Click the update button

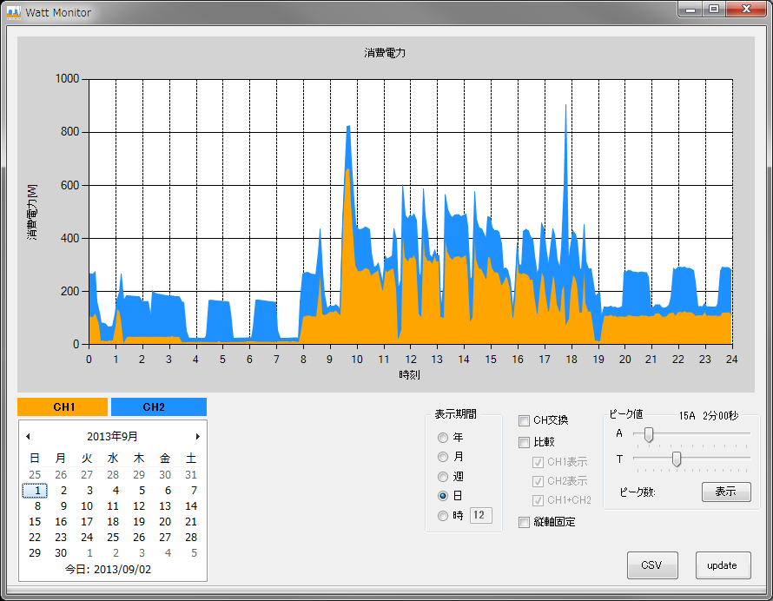723,565
